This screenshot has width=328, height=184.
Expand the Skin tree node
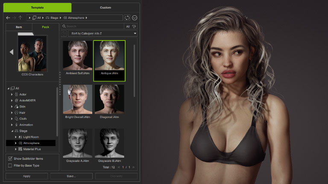click(x=12, y=106)
